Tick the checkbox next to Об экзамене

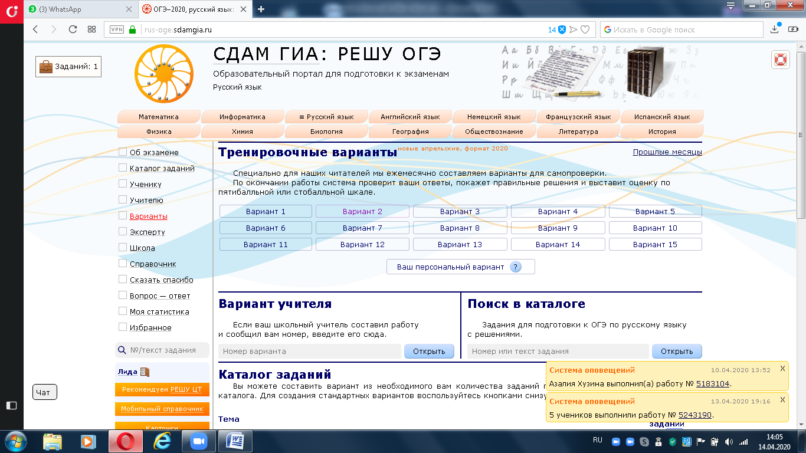pyautogui.click(x=123, y=152)
